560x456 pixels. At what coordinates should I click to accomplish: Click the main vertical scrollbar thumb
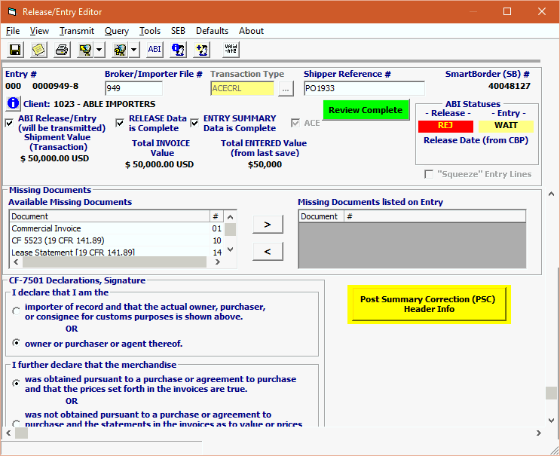click(x=552, y=393)
